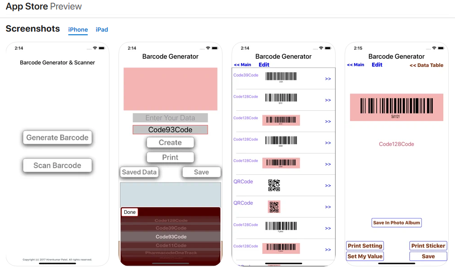This screenshot has height=267, width=455.
Task: Tap the Print button under Create
Action: pyautogui.click(x=171, y=157)
